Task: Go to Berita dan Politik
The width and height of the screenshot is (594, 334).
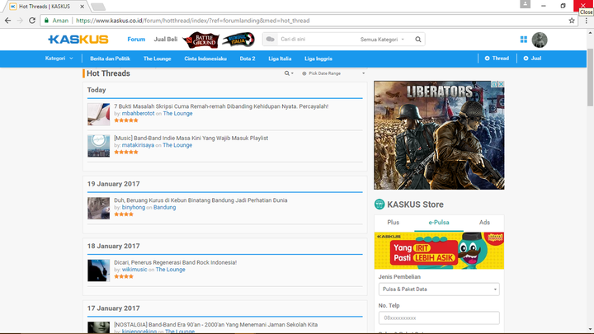Action: 110,59
